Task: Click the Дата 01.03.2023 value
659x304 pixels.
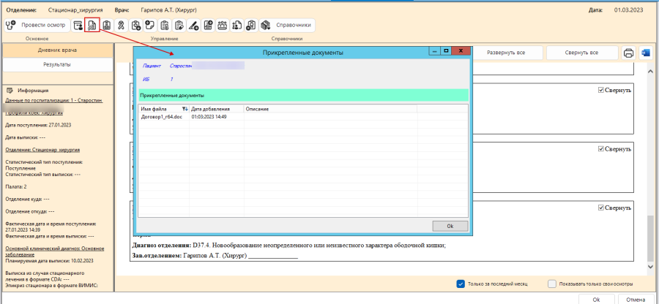Action: click(628, 9)
